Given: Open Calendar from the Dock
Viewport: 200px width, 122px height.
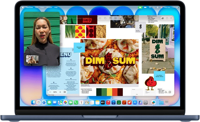Looking at the screenshot, I should [x=81, y=102].
